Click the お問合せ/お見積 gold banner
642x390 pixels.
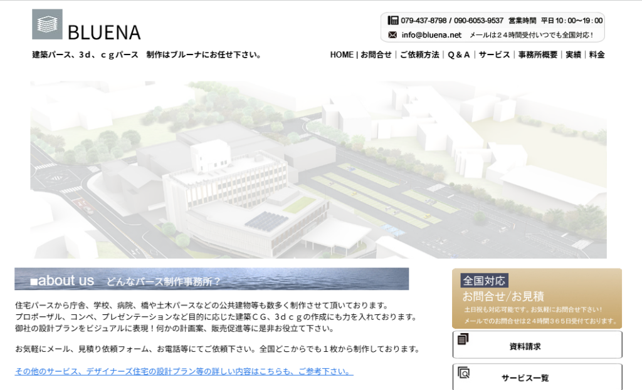pyautogui.click(x=537, y=299)
